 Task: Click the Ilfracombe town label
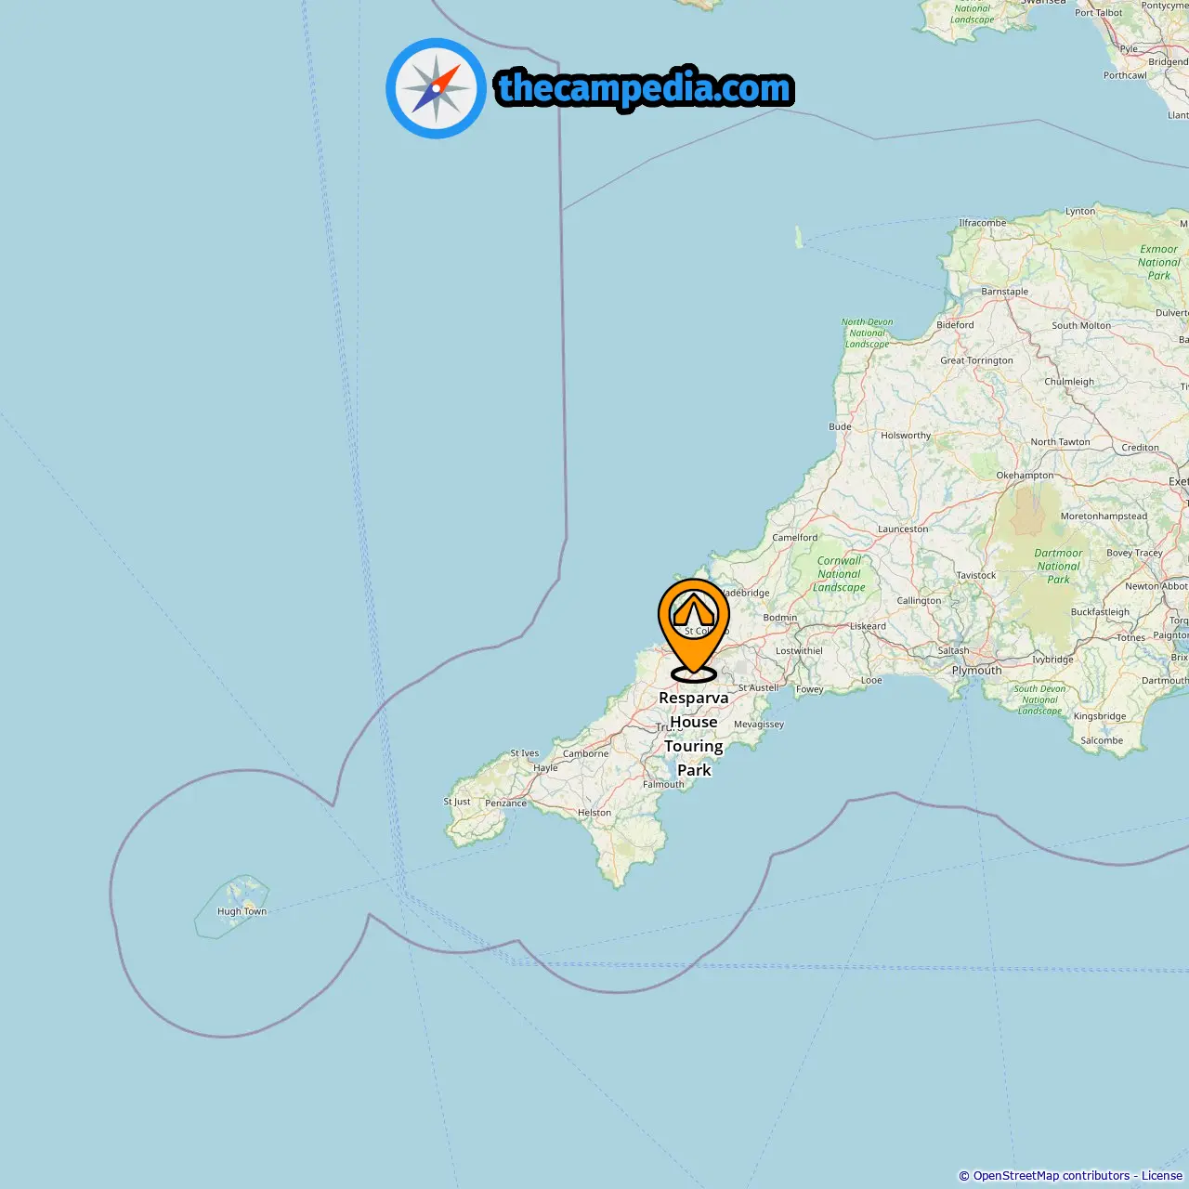coord(982,223)
